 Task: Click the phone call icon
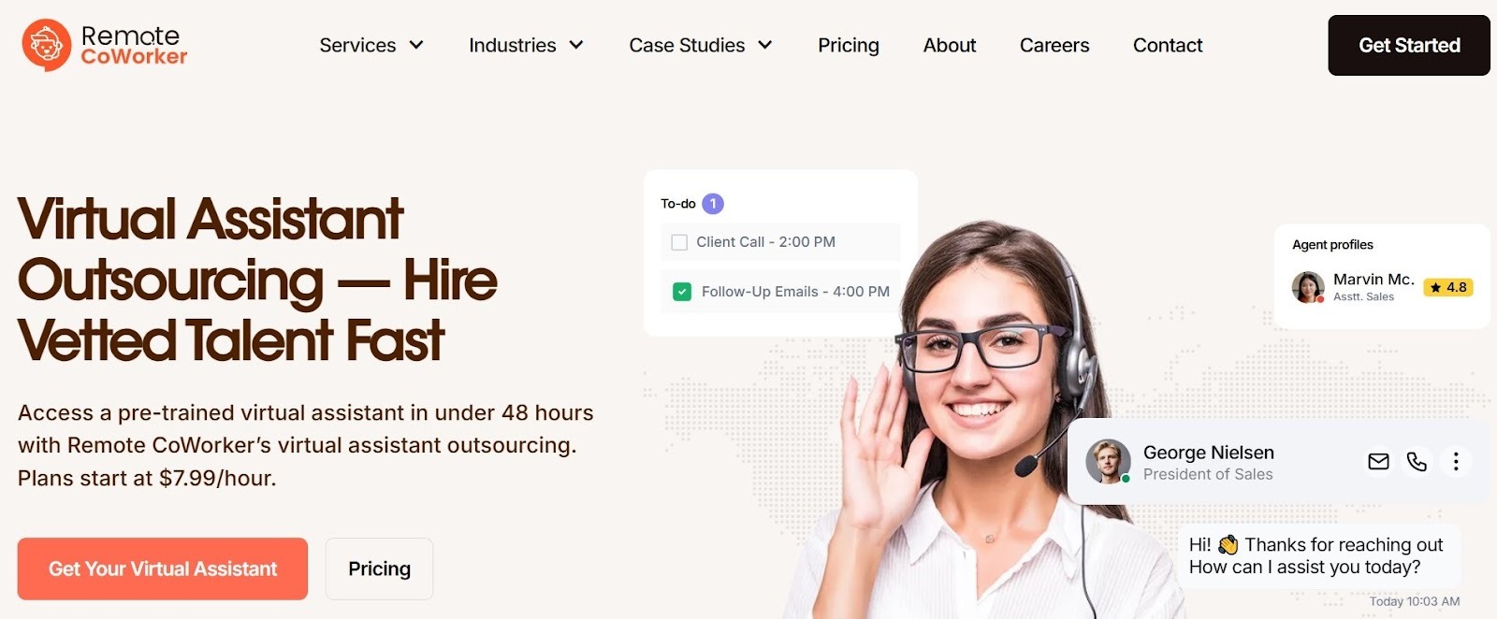click(1417, 461)
